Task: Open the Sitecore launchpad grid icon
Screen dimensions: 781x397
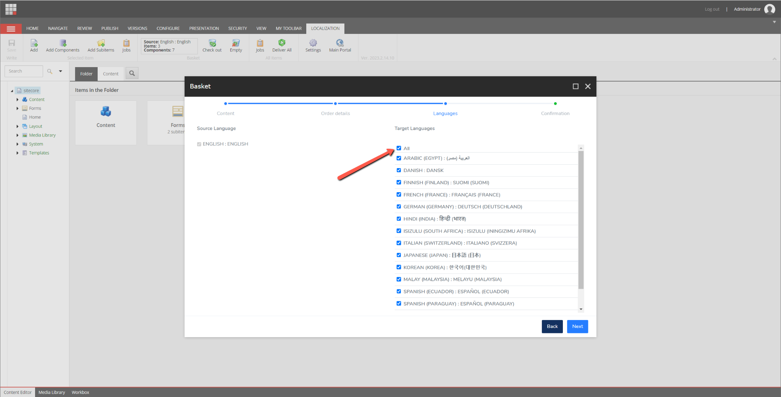Action: coord(11,9)
